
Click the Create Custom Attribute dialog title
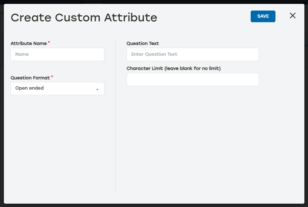click(x=84, y=17)
